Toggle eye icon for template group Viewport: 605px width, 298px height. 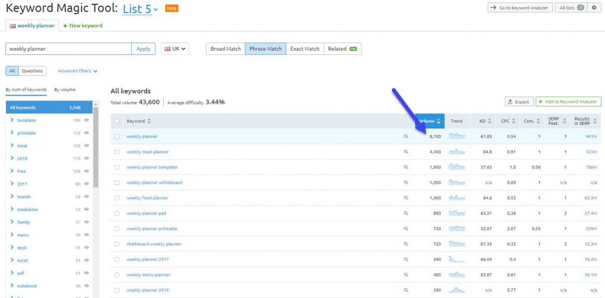pos(86,121)
